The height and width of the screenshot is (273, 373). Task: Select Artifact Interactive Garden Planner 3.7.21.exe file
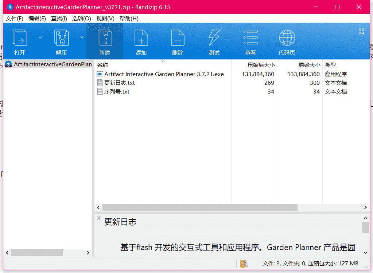pyautogui.click(x=164, y=74)
